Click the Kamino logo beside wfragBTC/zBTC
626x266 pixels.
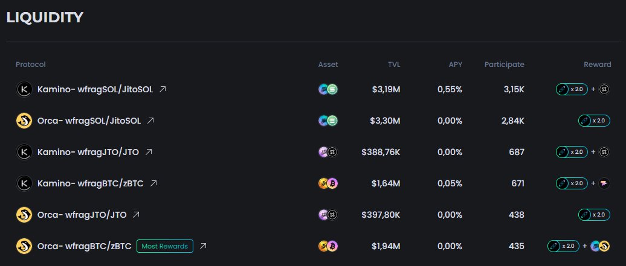coord(24,183)
